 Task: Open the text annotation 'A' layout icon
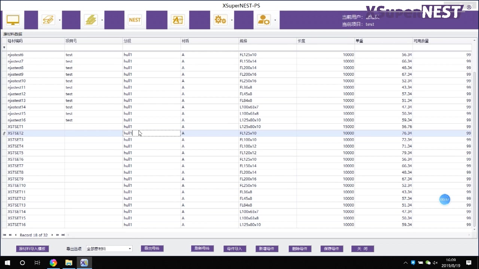point(178,20)
